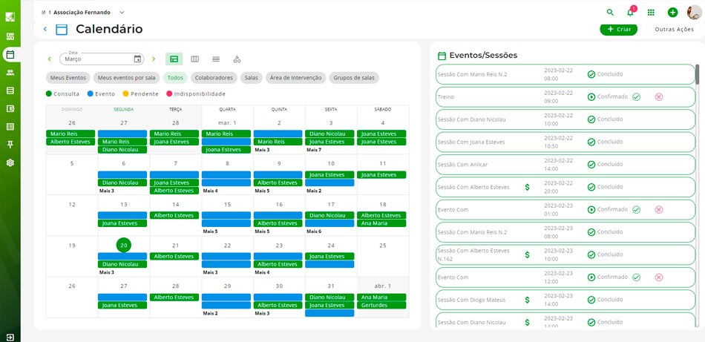This screenshot has width=705, height=342.
Task: Open date picker calendar icon in Data field
Action: pos(137,59)
